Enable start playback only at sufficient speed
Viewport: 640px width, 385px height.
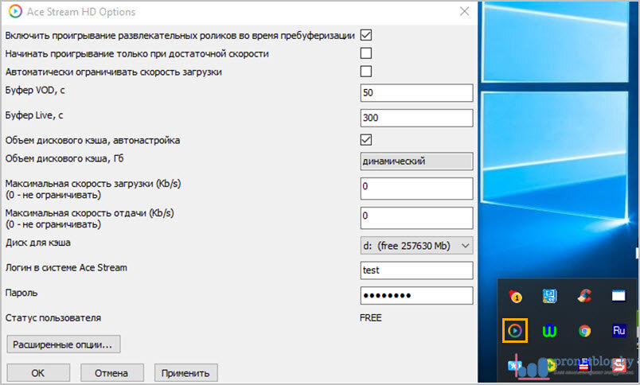[366, 53]
